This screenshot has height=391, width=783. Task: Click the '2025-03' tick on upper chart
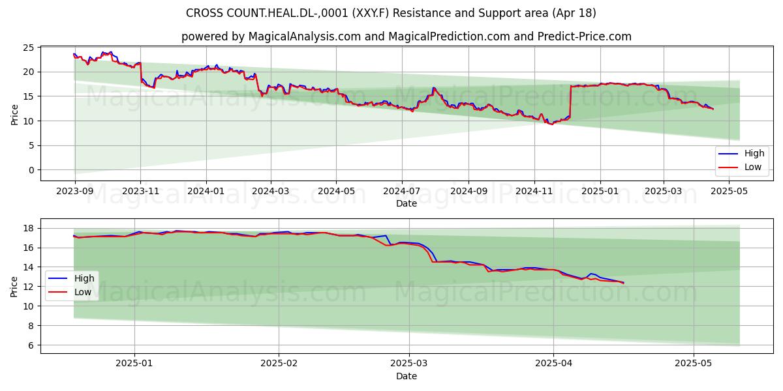coord(663,191)
